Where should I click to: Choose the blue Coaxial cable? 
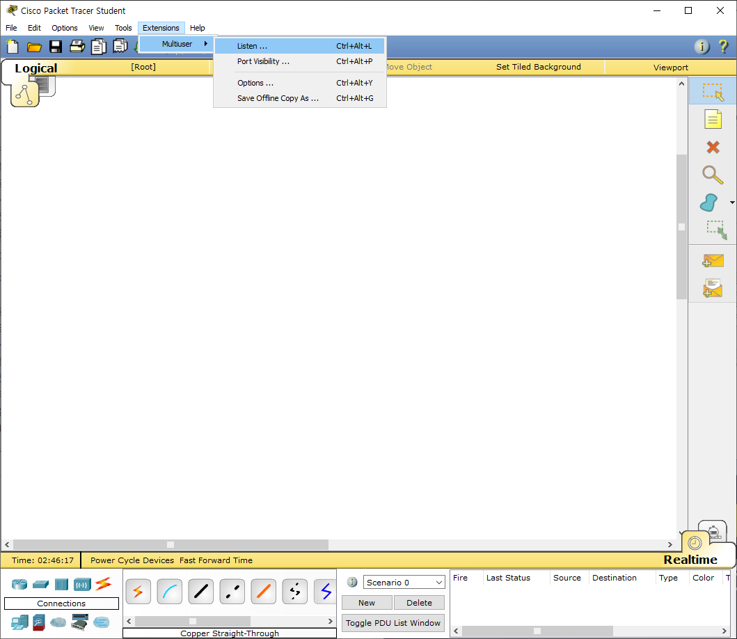point(325,591)
